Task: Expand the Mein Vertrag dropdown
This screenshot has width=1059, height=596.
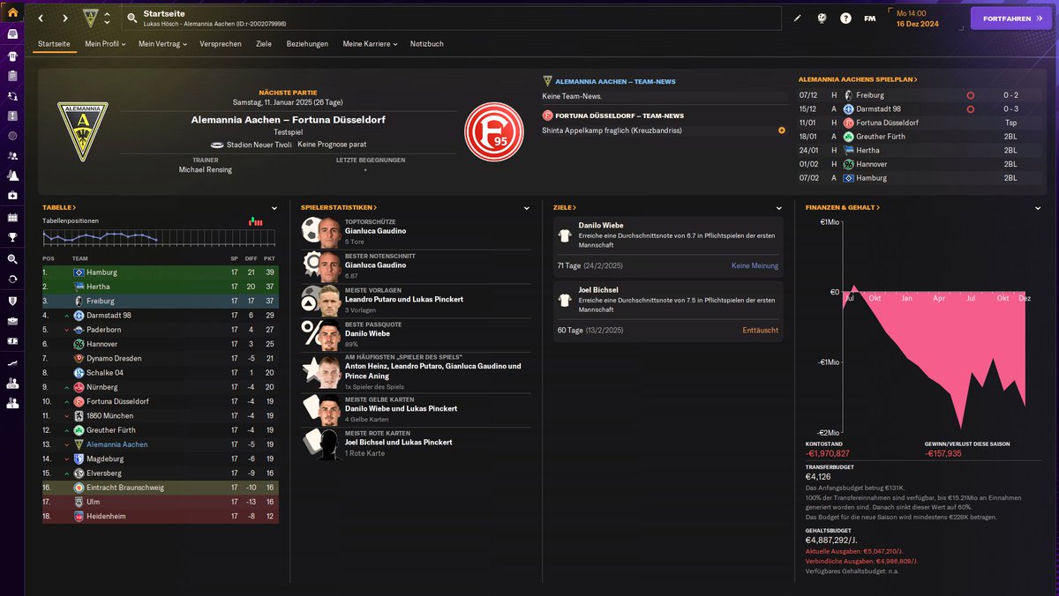Action: [162, 43]
